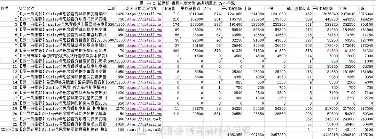
Task: Open the tmall link for row 3 丰盈柔顺洗发露
Action: pyautogui.click(x=143, y=24)
